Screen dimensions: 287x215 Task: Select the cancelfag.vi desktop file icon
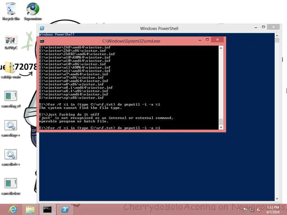[11, 99]
